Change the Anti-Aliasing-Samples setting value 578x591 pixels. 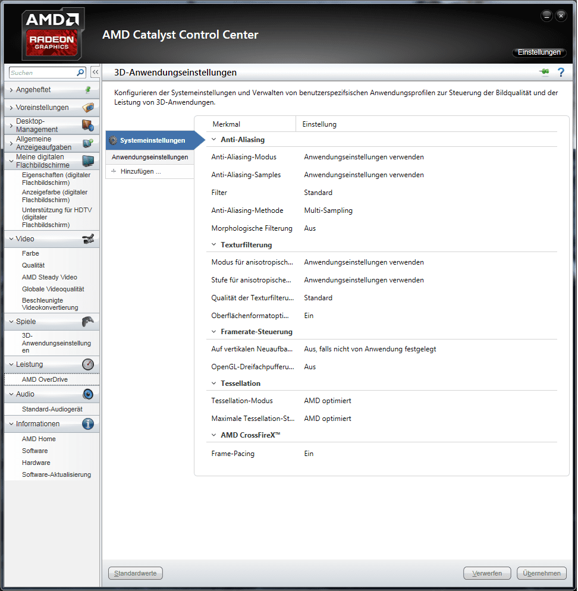(364, 175)
